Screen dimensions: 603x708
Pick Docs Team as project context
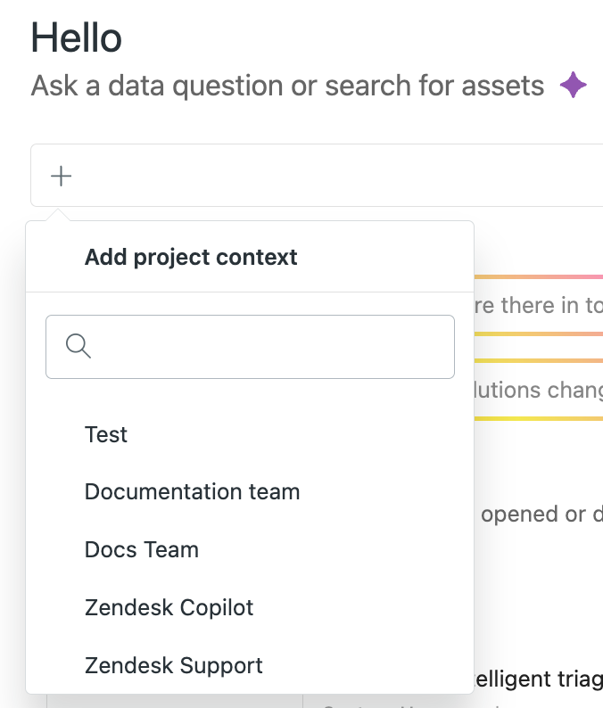point(141,549)
